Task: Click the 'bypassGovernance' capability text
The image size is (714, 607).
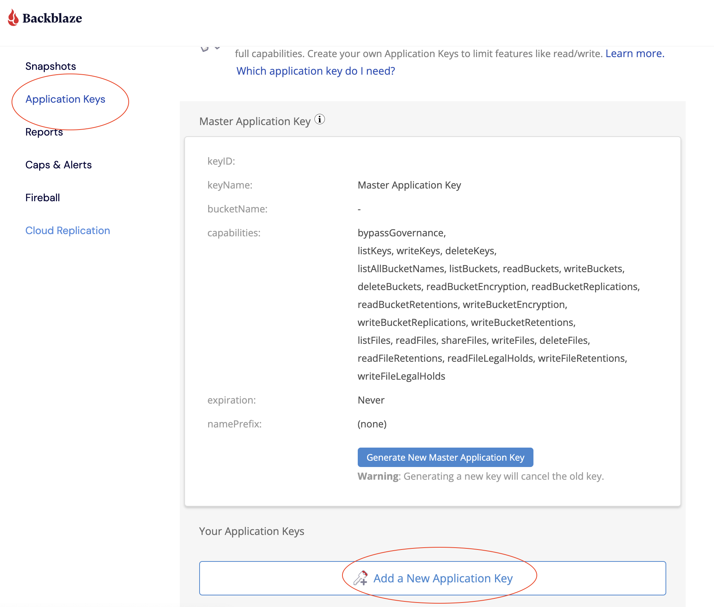Action: [x=401, y=233]
